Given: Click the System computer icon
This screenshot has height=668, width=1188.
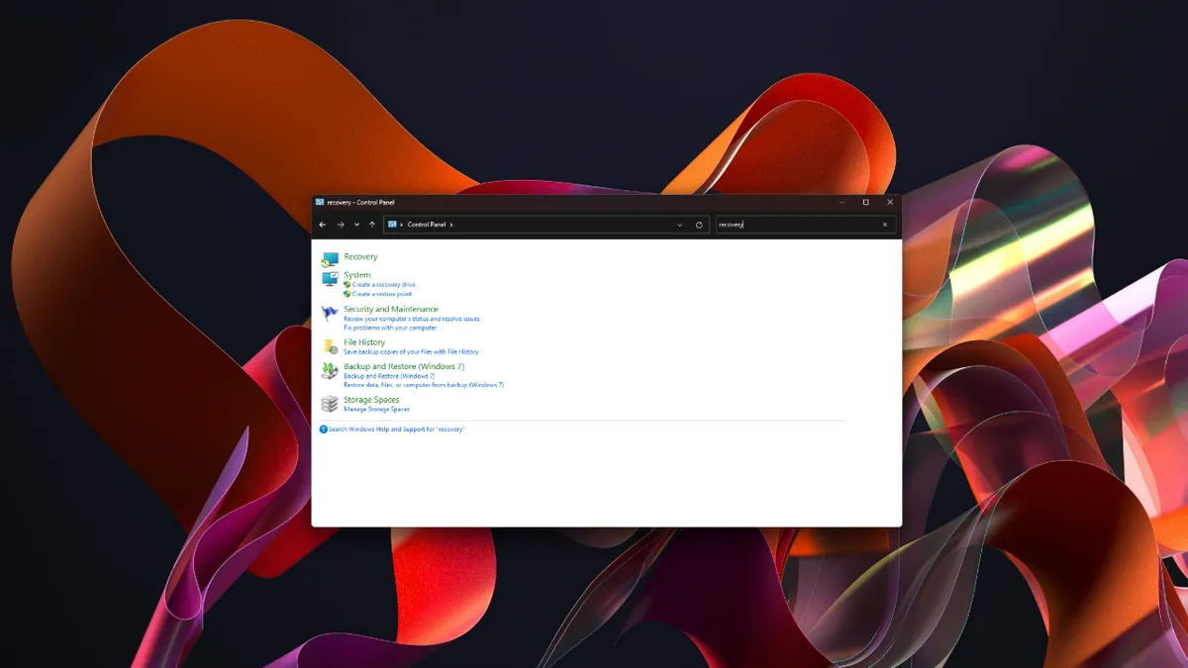Looking at the screenshot, I should pos(330,279).
